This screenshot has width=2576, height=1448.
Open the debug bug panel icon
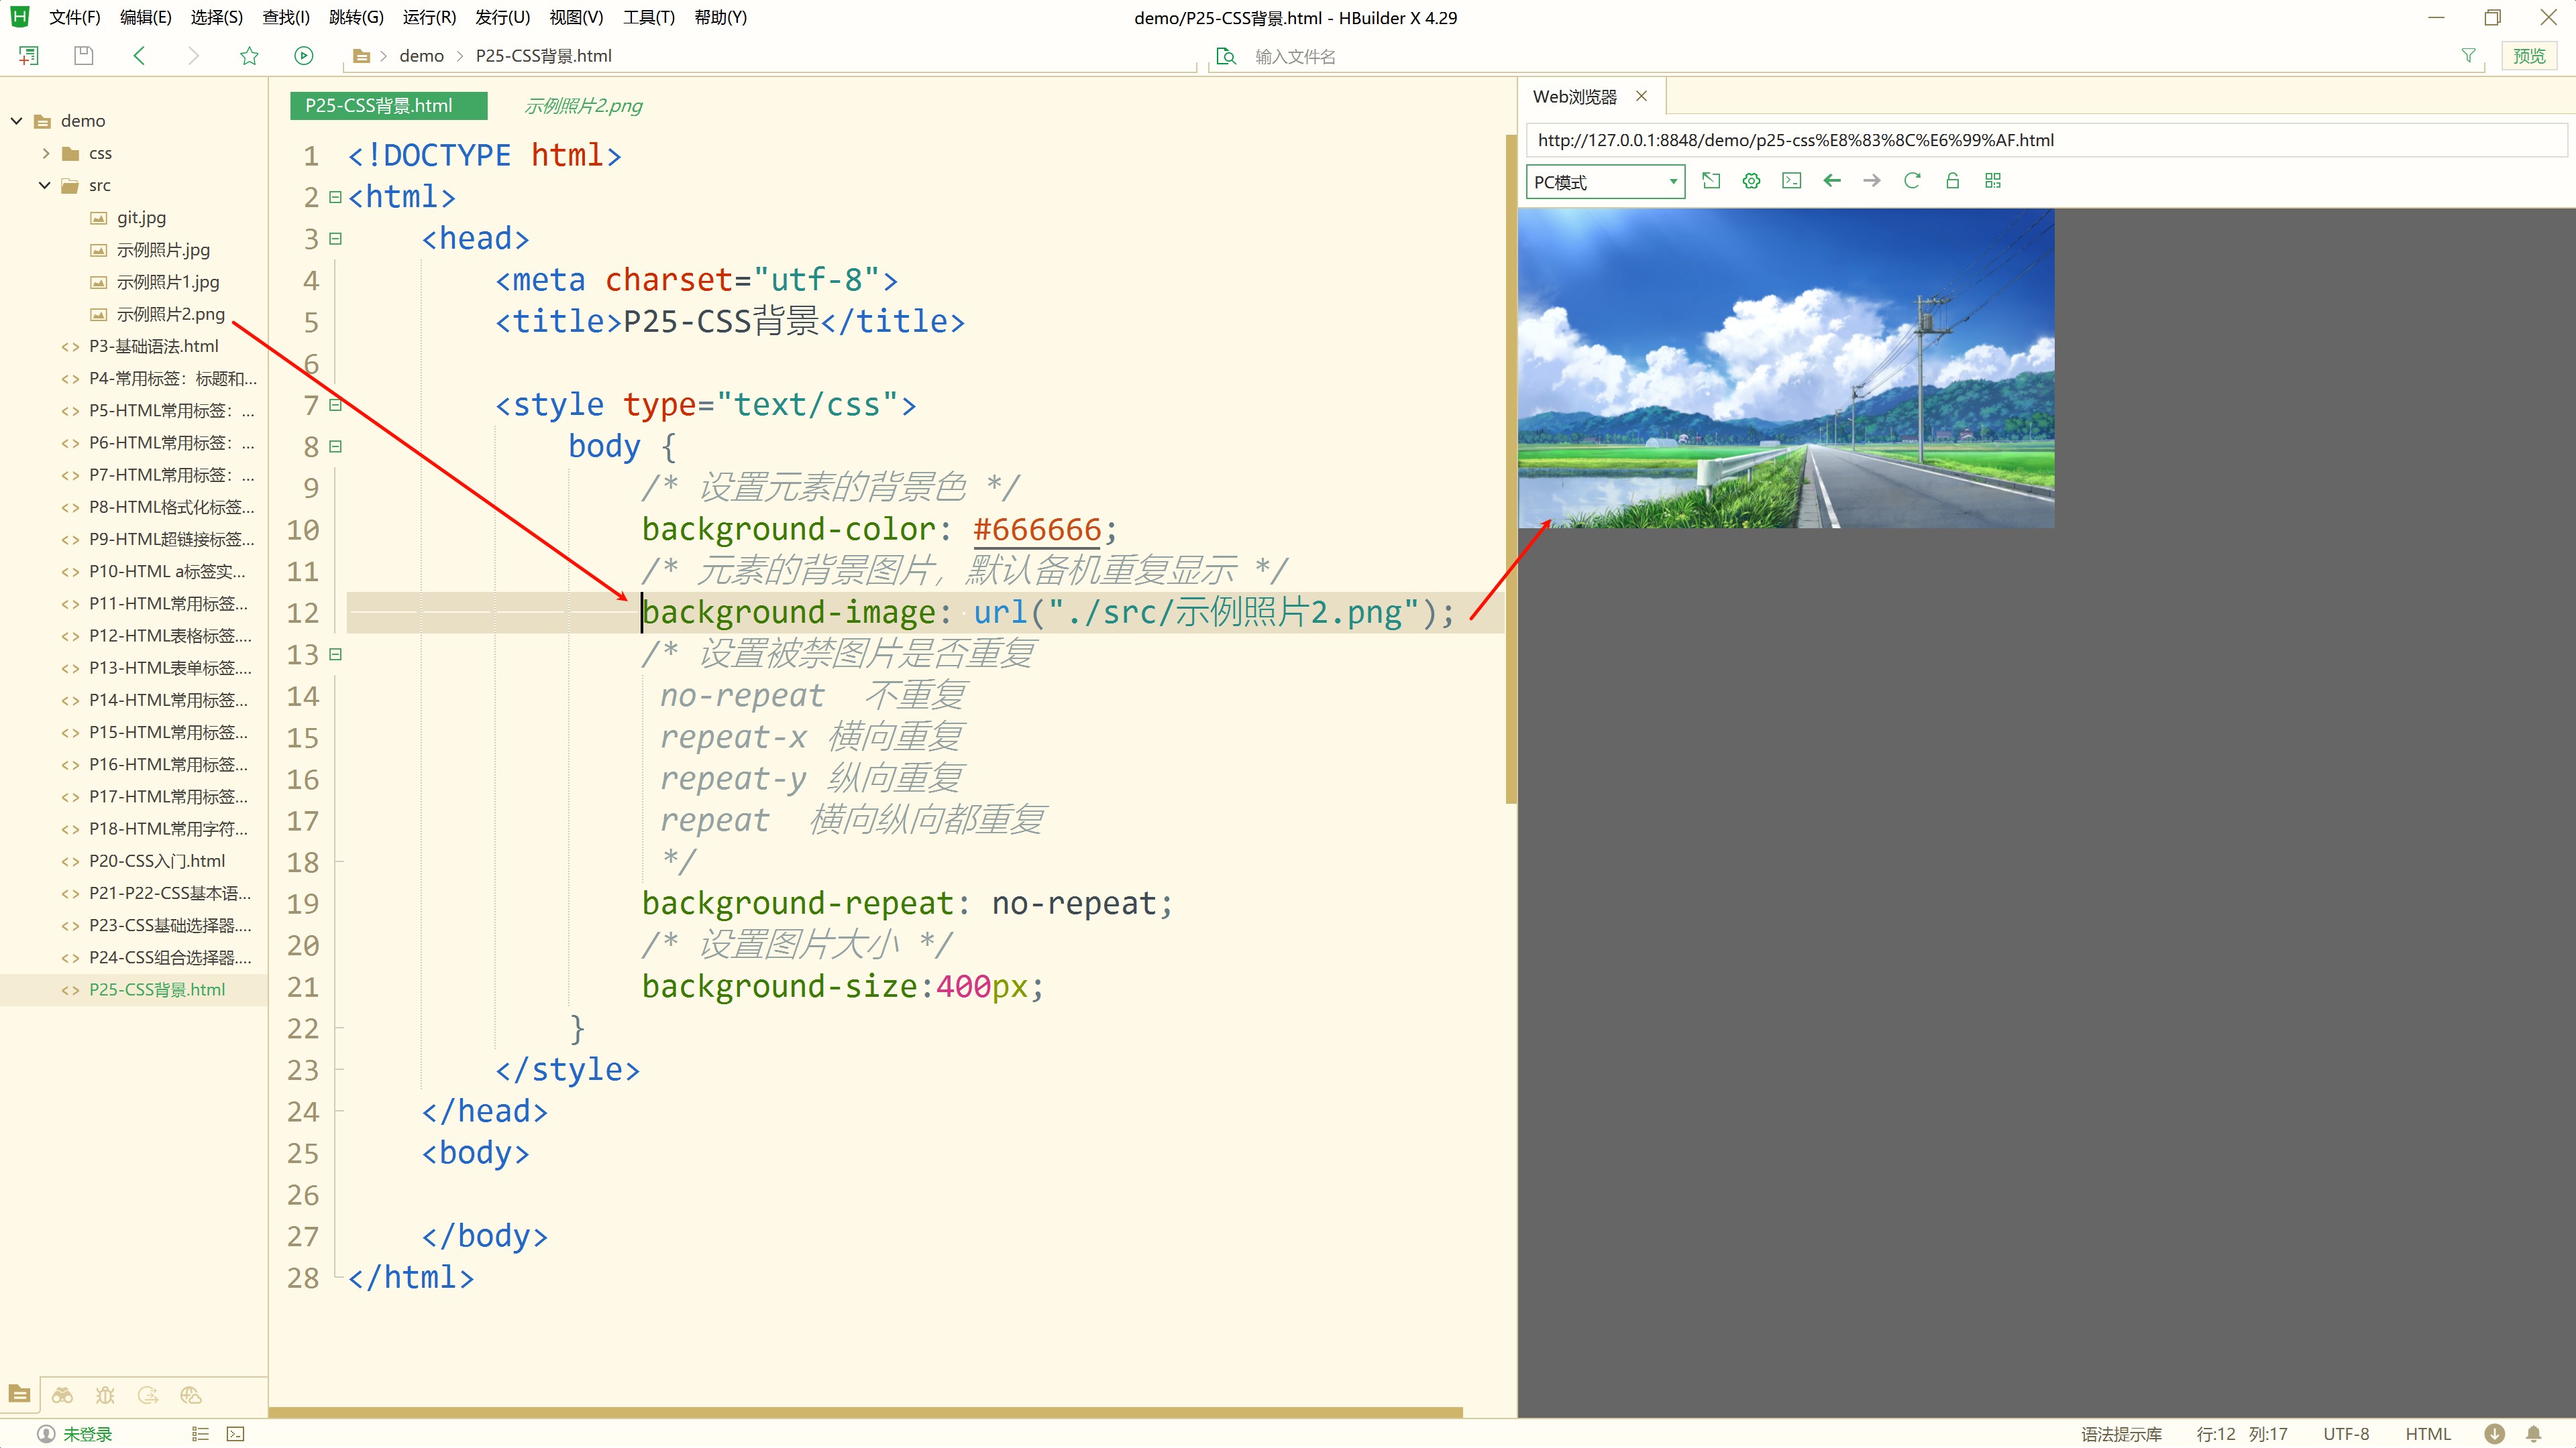105,1395
